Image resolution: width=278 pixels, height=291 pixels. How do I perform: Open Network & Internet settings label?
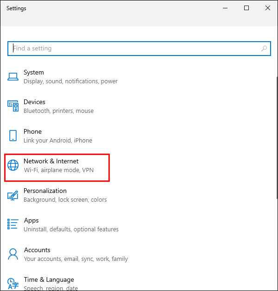click(51, 161)
